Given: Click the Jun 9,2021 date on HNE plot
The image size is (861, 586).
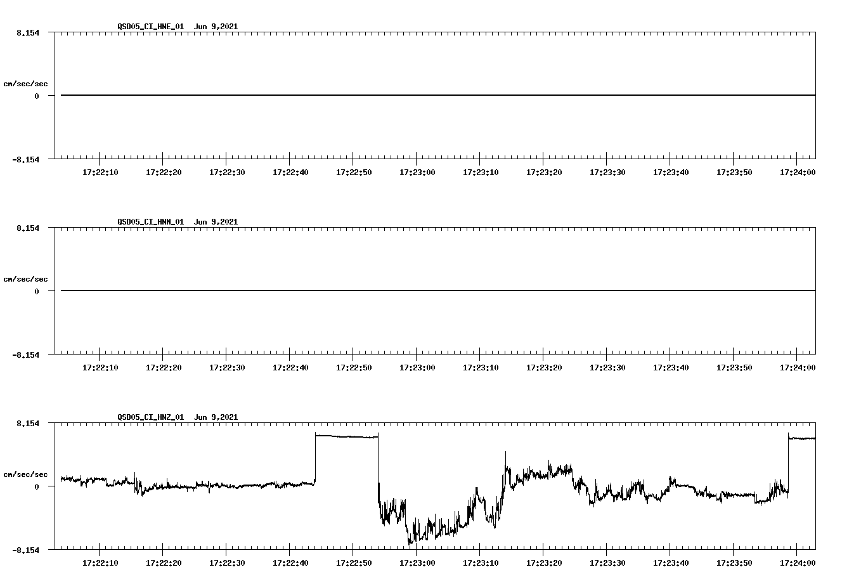Looking at the screenshot, I should (x=216, y=27).
